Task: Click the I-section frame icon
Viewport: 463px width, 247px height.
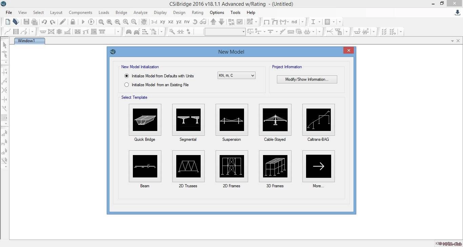Action: (313, 22)
